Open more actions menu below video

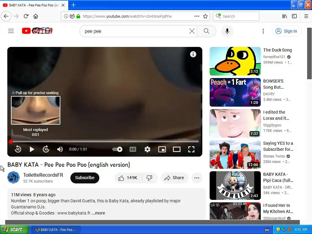[x=197, y=178]
